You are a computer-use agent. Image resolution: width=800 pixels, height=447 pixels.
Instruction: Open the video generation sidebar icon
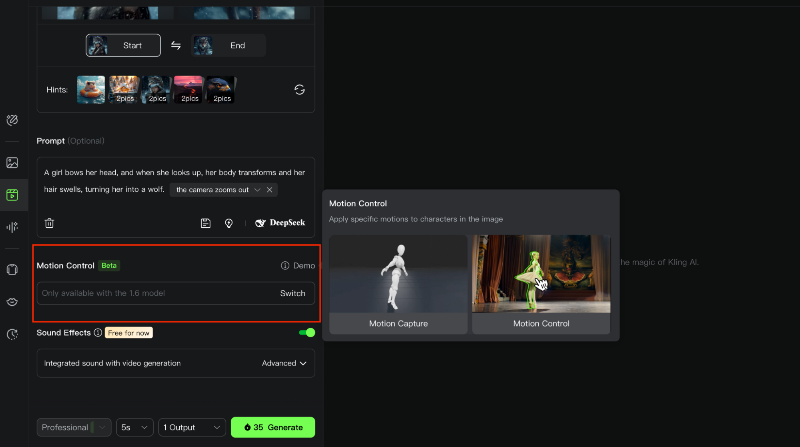12,195
